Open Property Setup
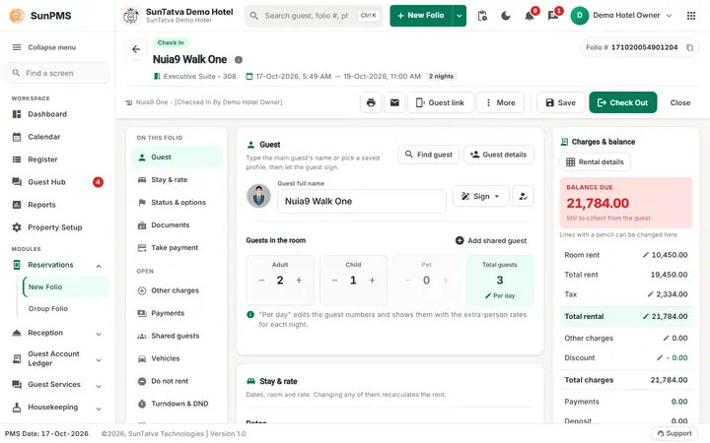Screen dimensions: 710x443 (x=57, y=227)
